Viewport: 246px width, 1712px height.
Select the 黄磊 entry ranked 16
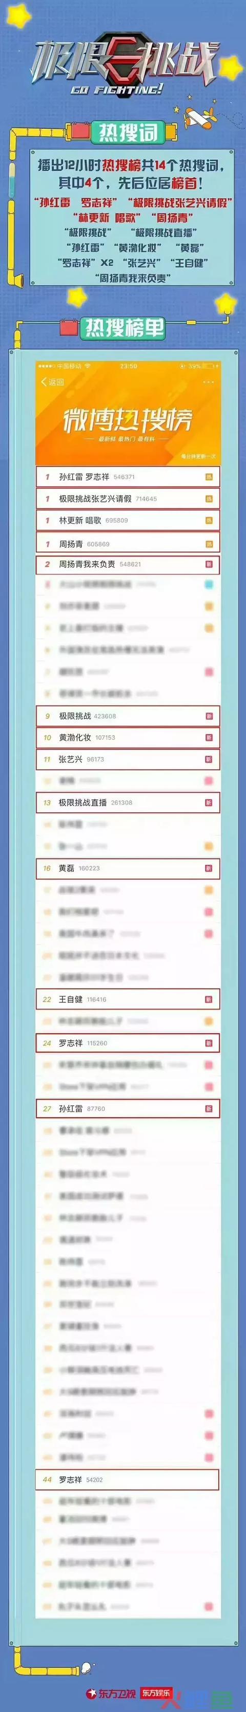[128, 868]
